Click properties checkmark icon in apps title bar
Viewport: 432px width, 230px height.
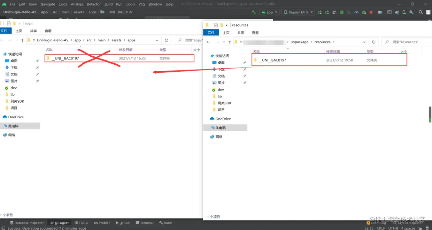(9, 24)
